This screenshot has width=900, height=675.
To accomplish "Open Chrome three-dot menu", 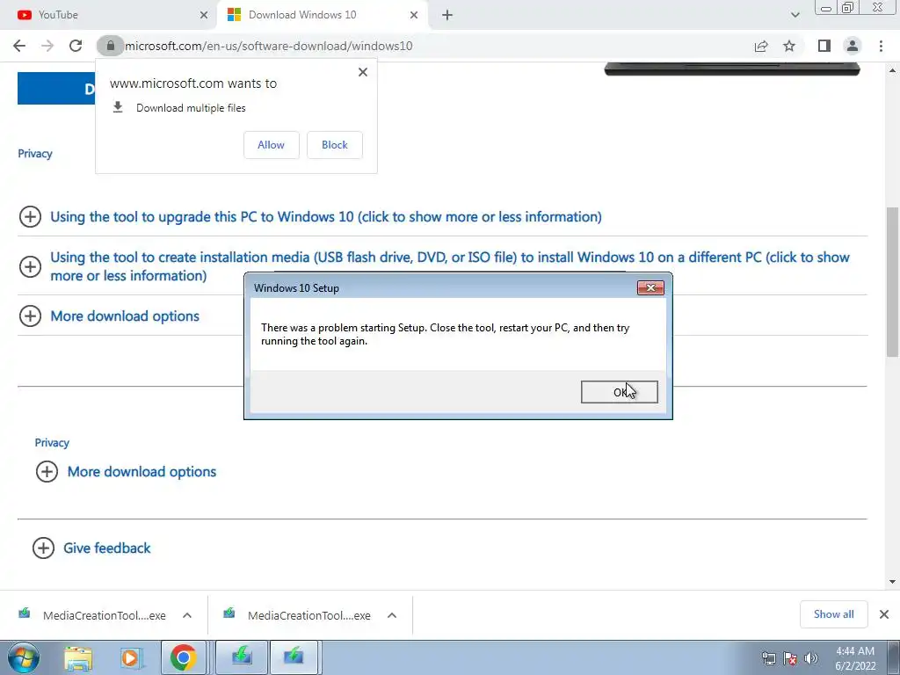I will pyautogui.click(x=881, y=46).
